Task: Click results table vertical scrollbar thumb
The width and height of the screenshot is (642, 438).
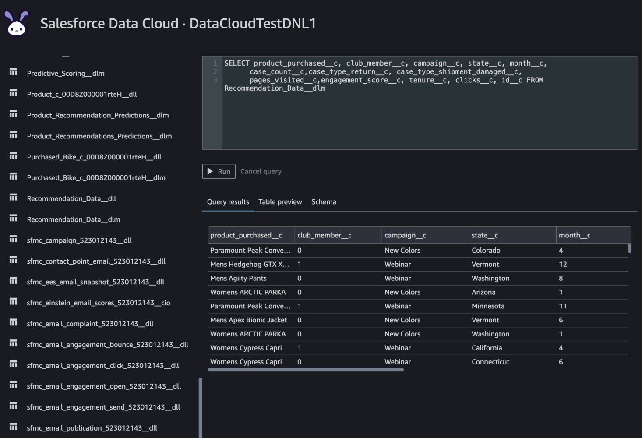Action: click(630, 248)
